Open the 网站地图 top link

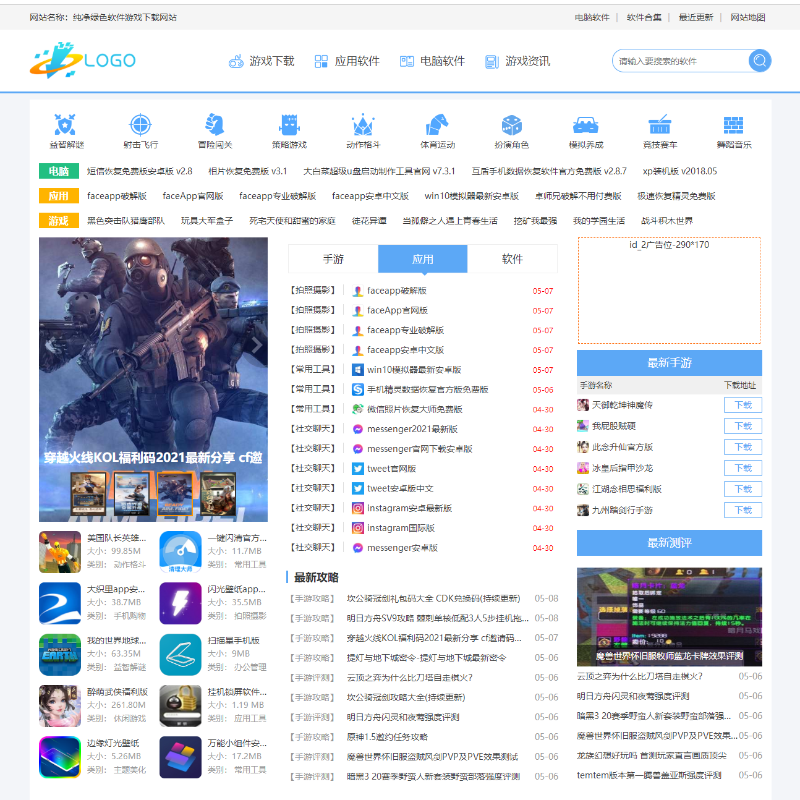tap(748, 17)
